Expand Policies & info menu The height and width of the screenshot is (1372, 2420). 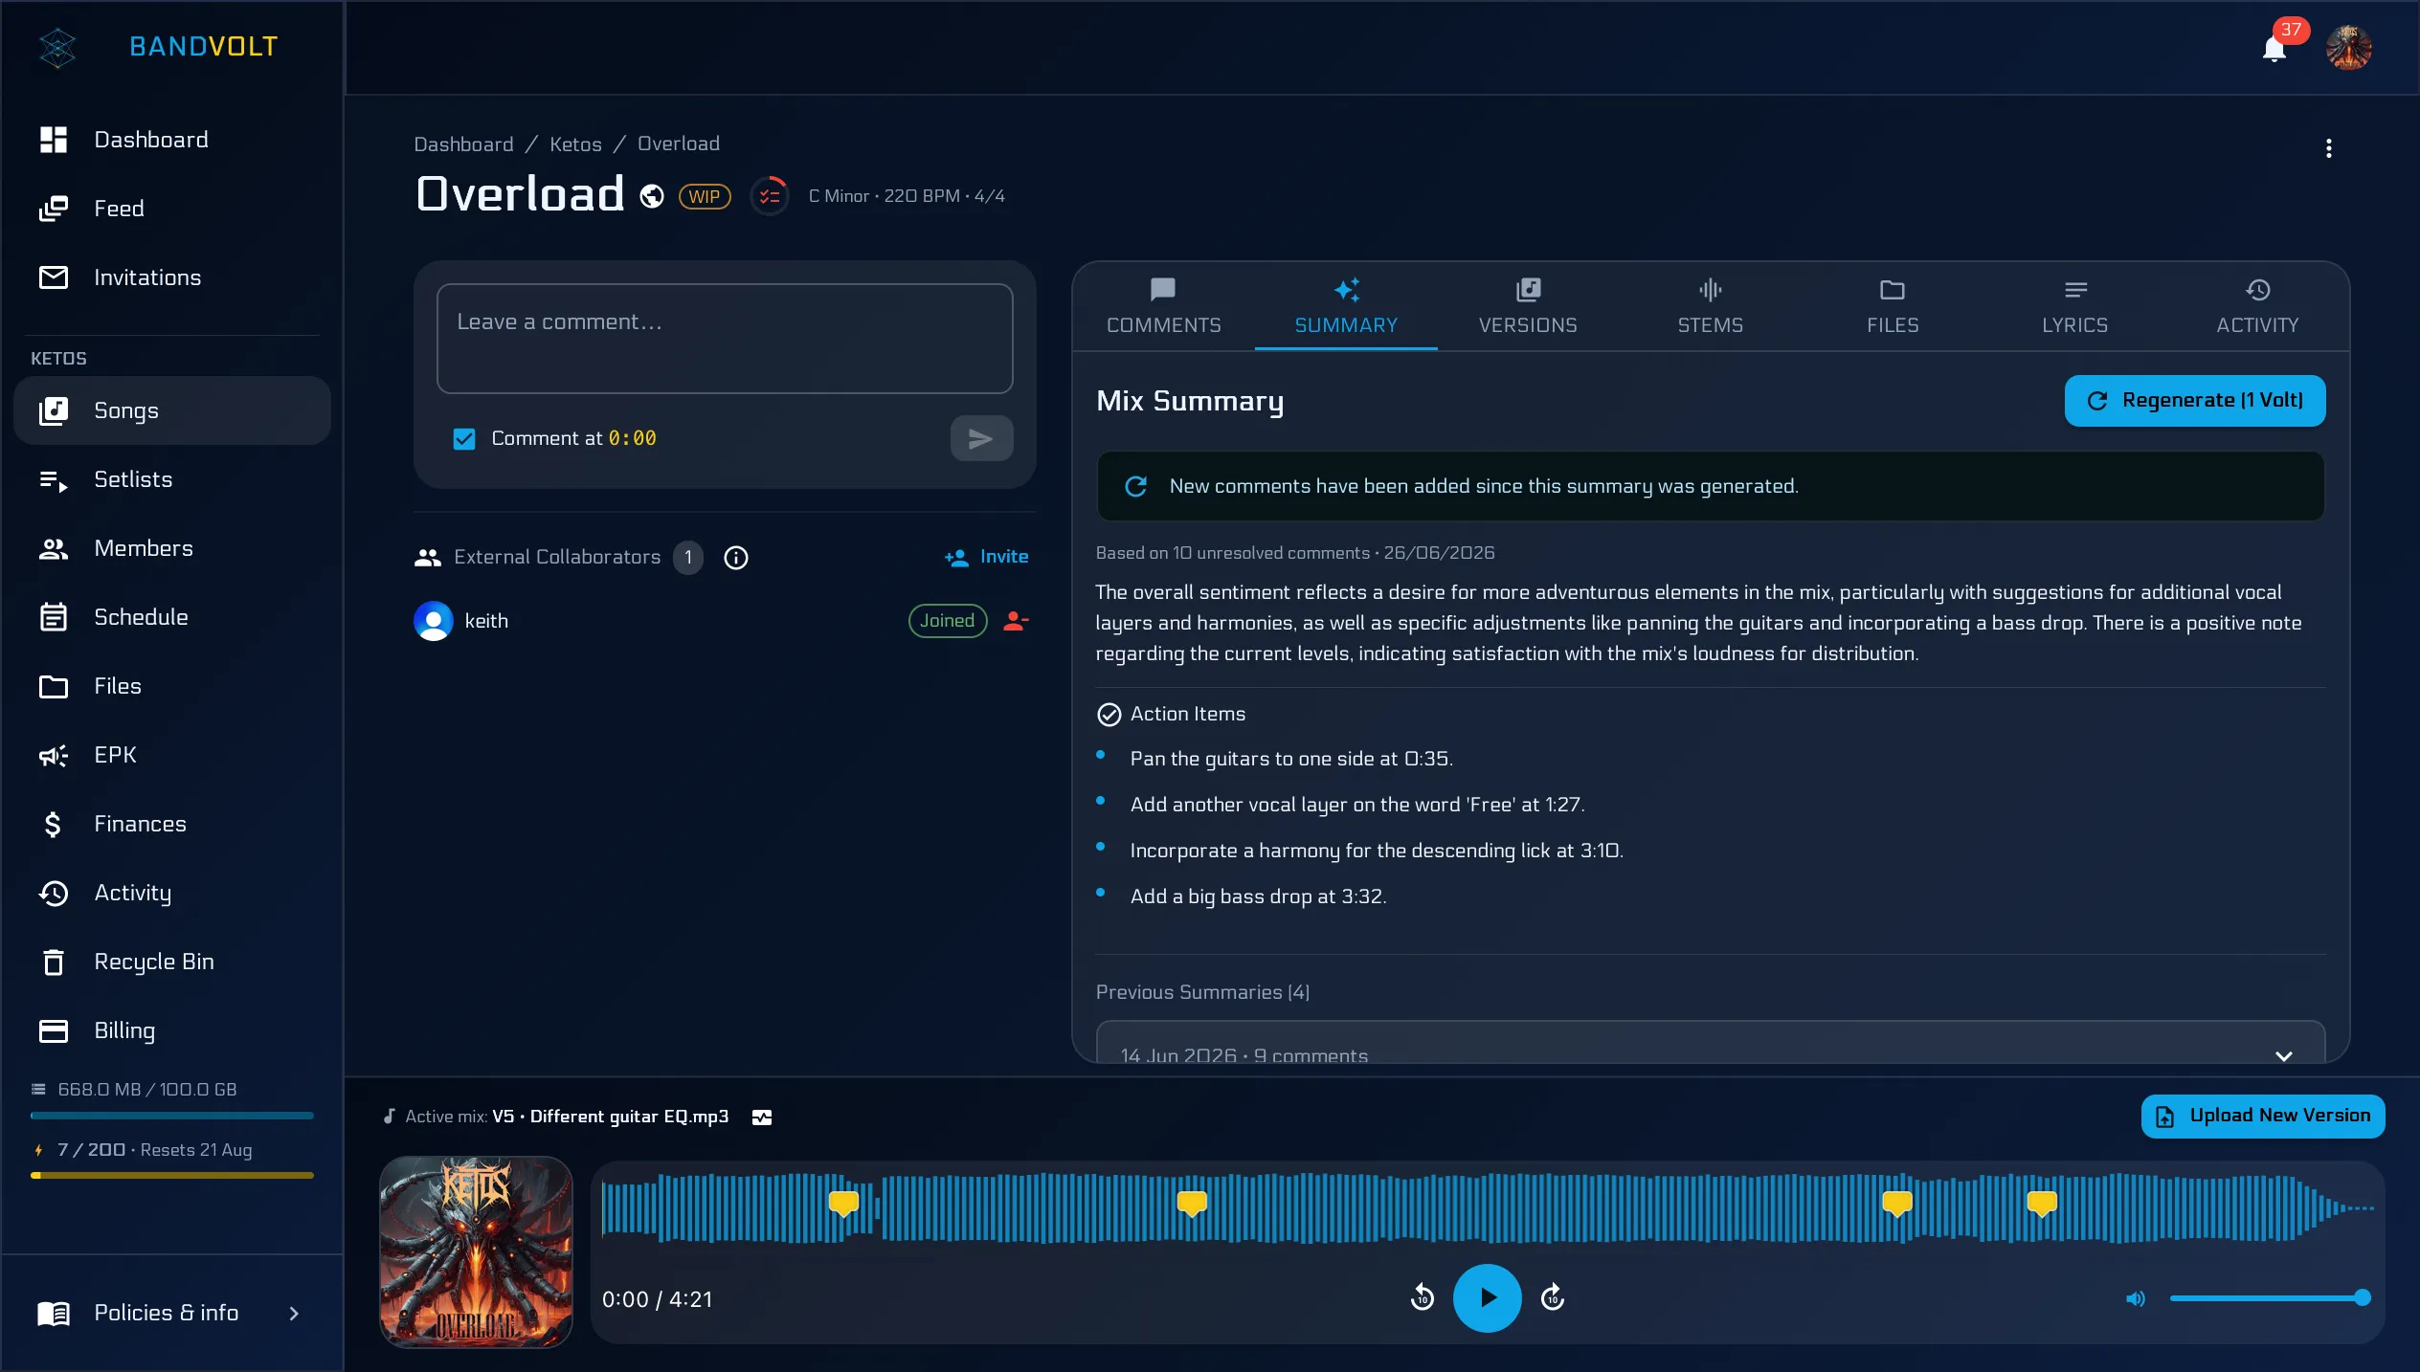click(172, 1313)
